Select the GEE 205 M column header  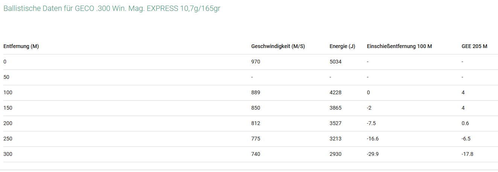tap(474, 47)
